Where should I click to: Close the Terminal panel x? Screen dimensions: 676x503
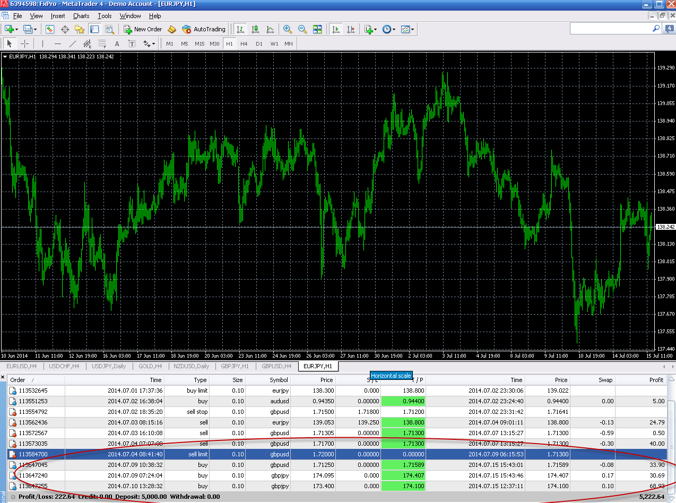pyautogui.click(x=3, y=378)
